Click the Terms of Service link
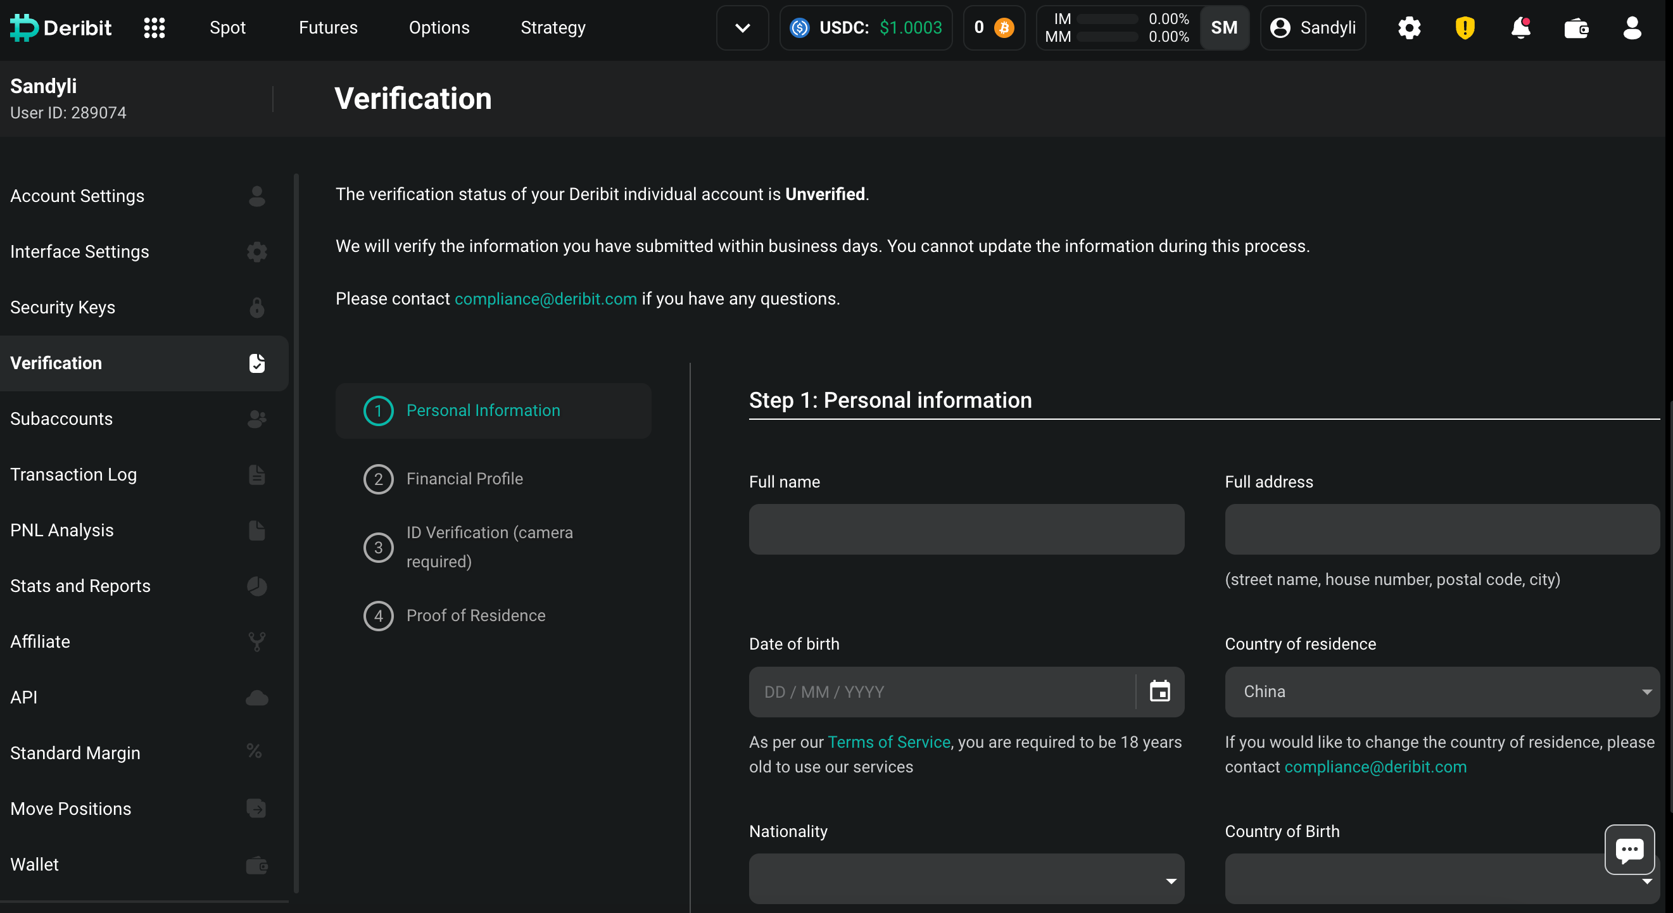This screenshot has height=913, width=1673. coord(888,741)
